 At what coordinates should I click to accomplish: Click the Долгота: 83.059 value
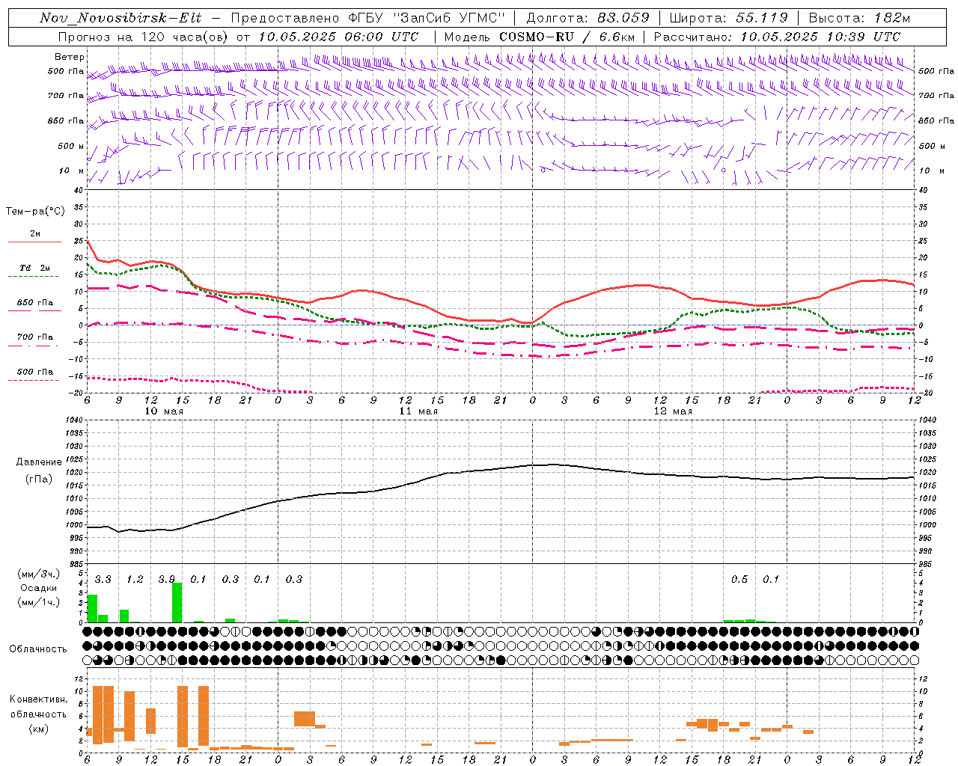point(588,18)
